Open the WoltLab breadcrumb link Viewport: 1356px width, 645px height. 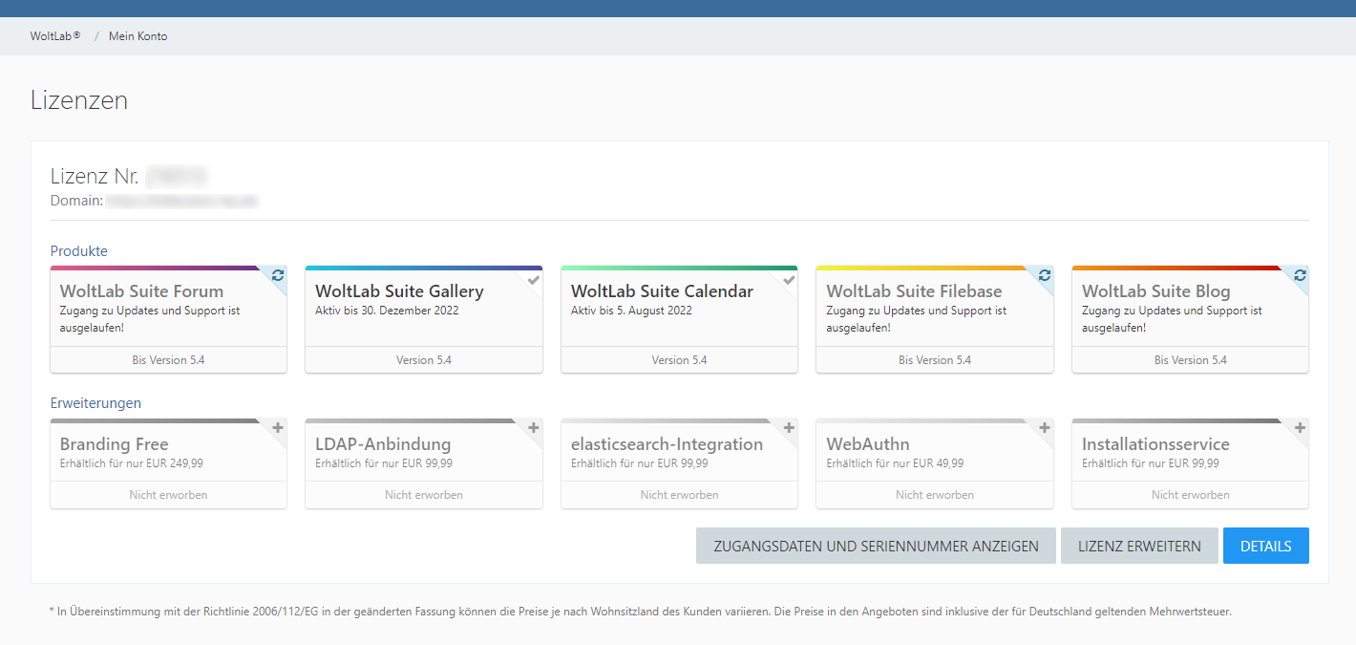tap(54, 36)
